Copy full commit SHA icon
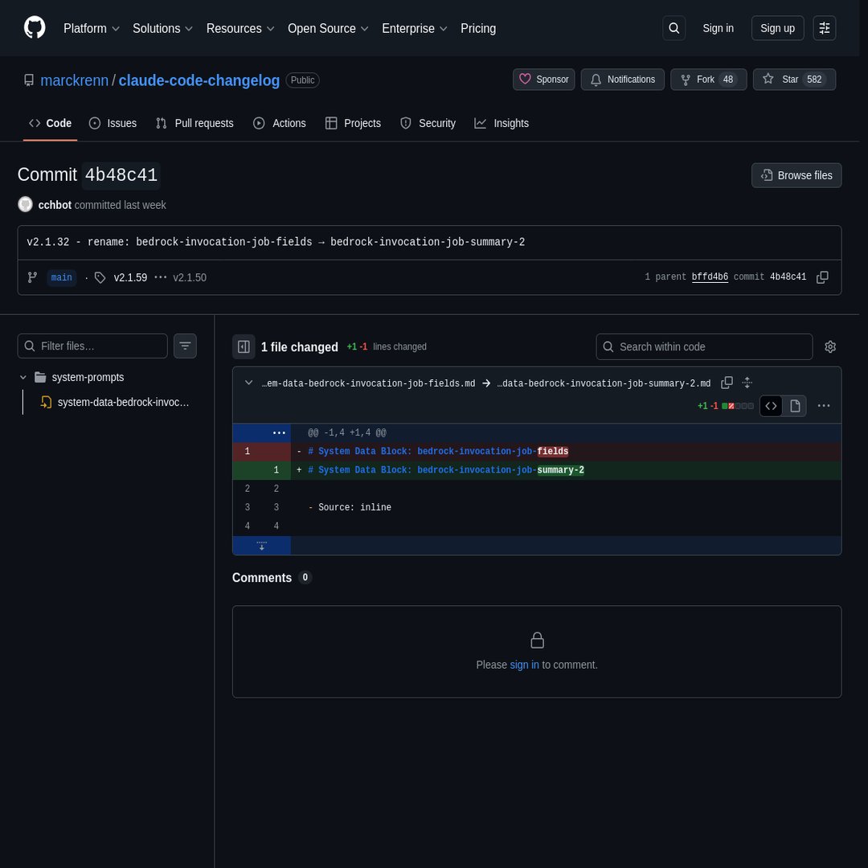Viewport: 868px width, 868px height. (822, 276)
